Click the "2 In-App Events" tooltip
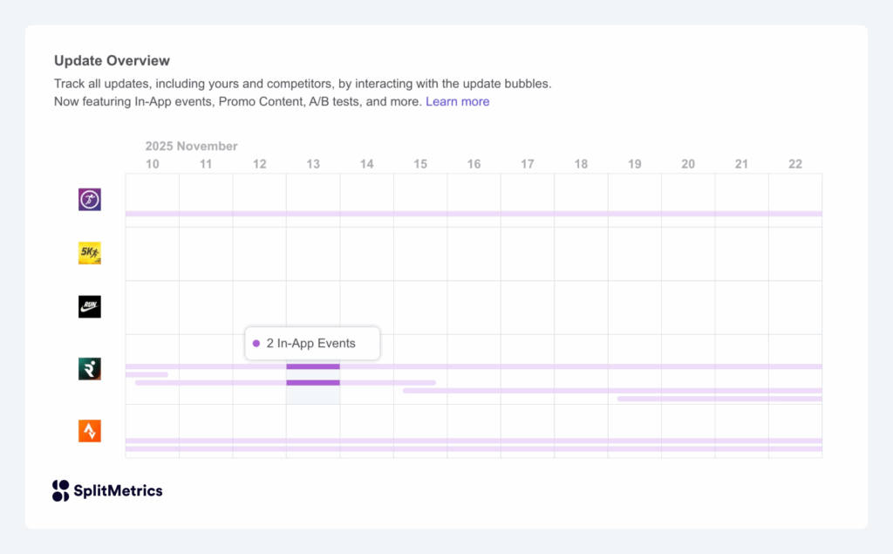Screen dimensions: 893x554 click(311, 344)
